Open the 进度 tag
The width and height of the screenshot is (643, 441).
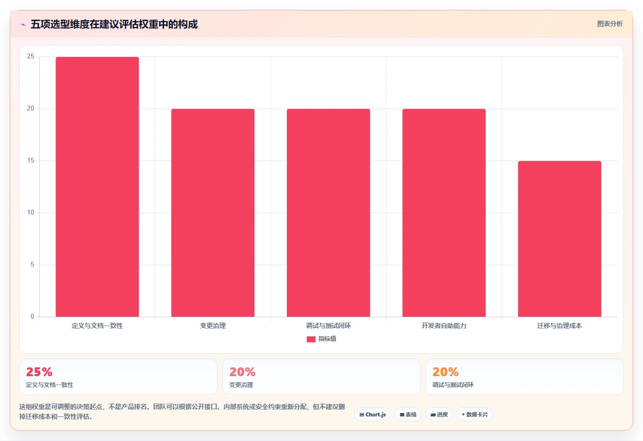[x=439, y=414]
